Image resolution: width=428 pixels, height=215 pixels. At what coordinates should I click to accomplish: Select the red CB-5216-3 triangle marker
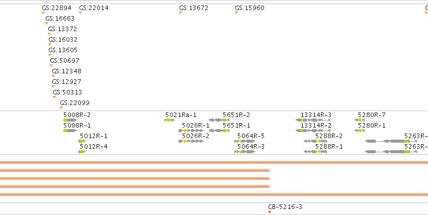click(x=270, y=212)
